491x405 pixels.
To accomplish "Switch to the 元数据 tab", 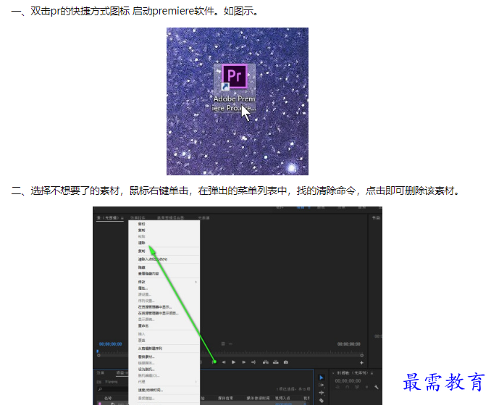I will tap(203, 217).
